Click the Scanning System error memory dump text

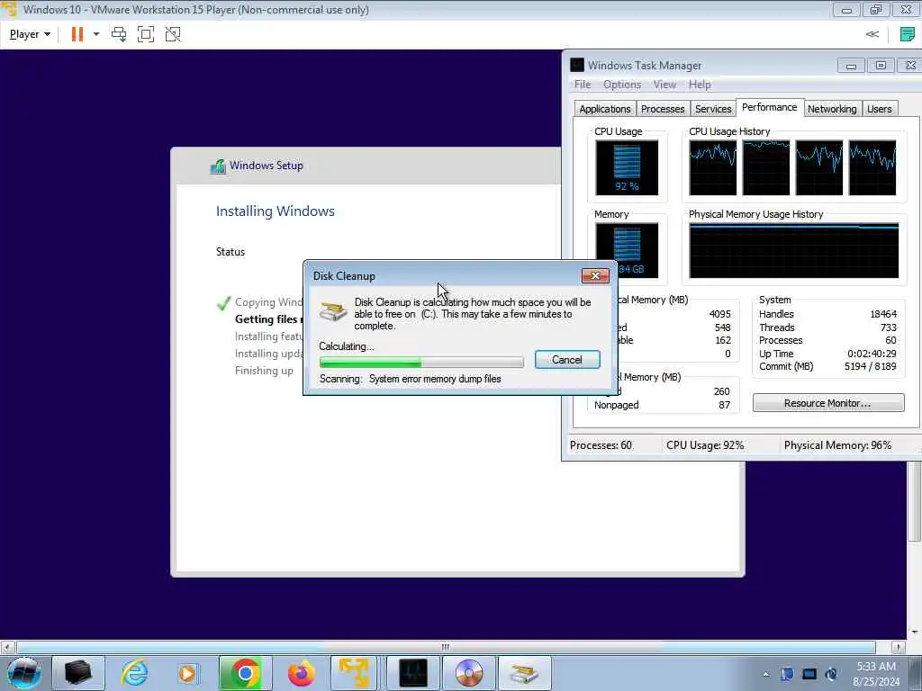pyautogui.click(x=410, y=379)
